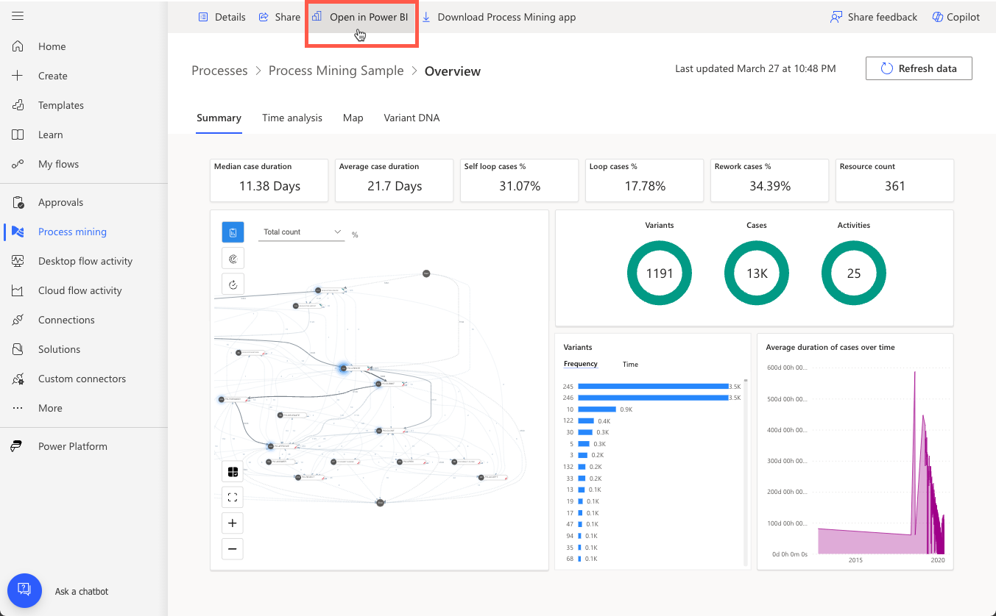Viewport: 996px width, 616px height.
Task: Go back to Processes breadcrumb
Action: (219, 71)
